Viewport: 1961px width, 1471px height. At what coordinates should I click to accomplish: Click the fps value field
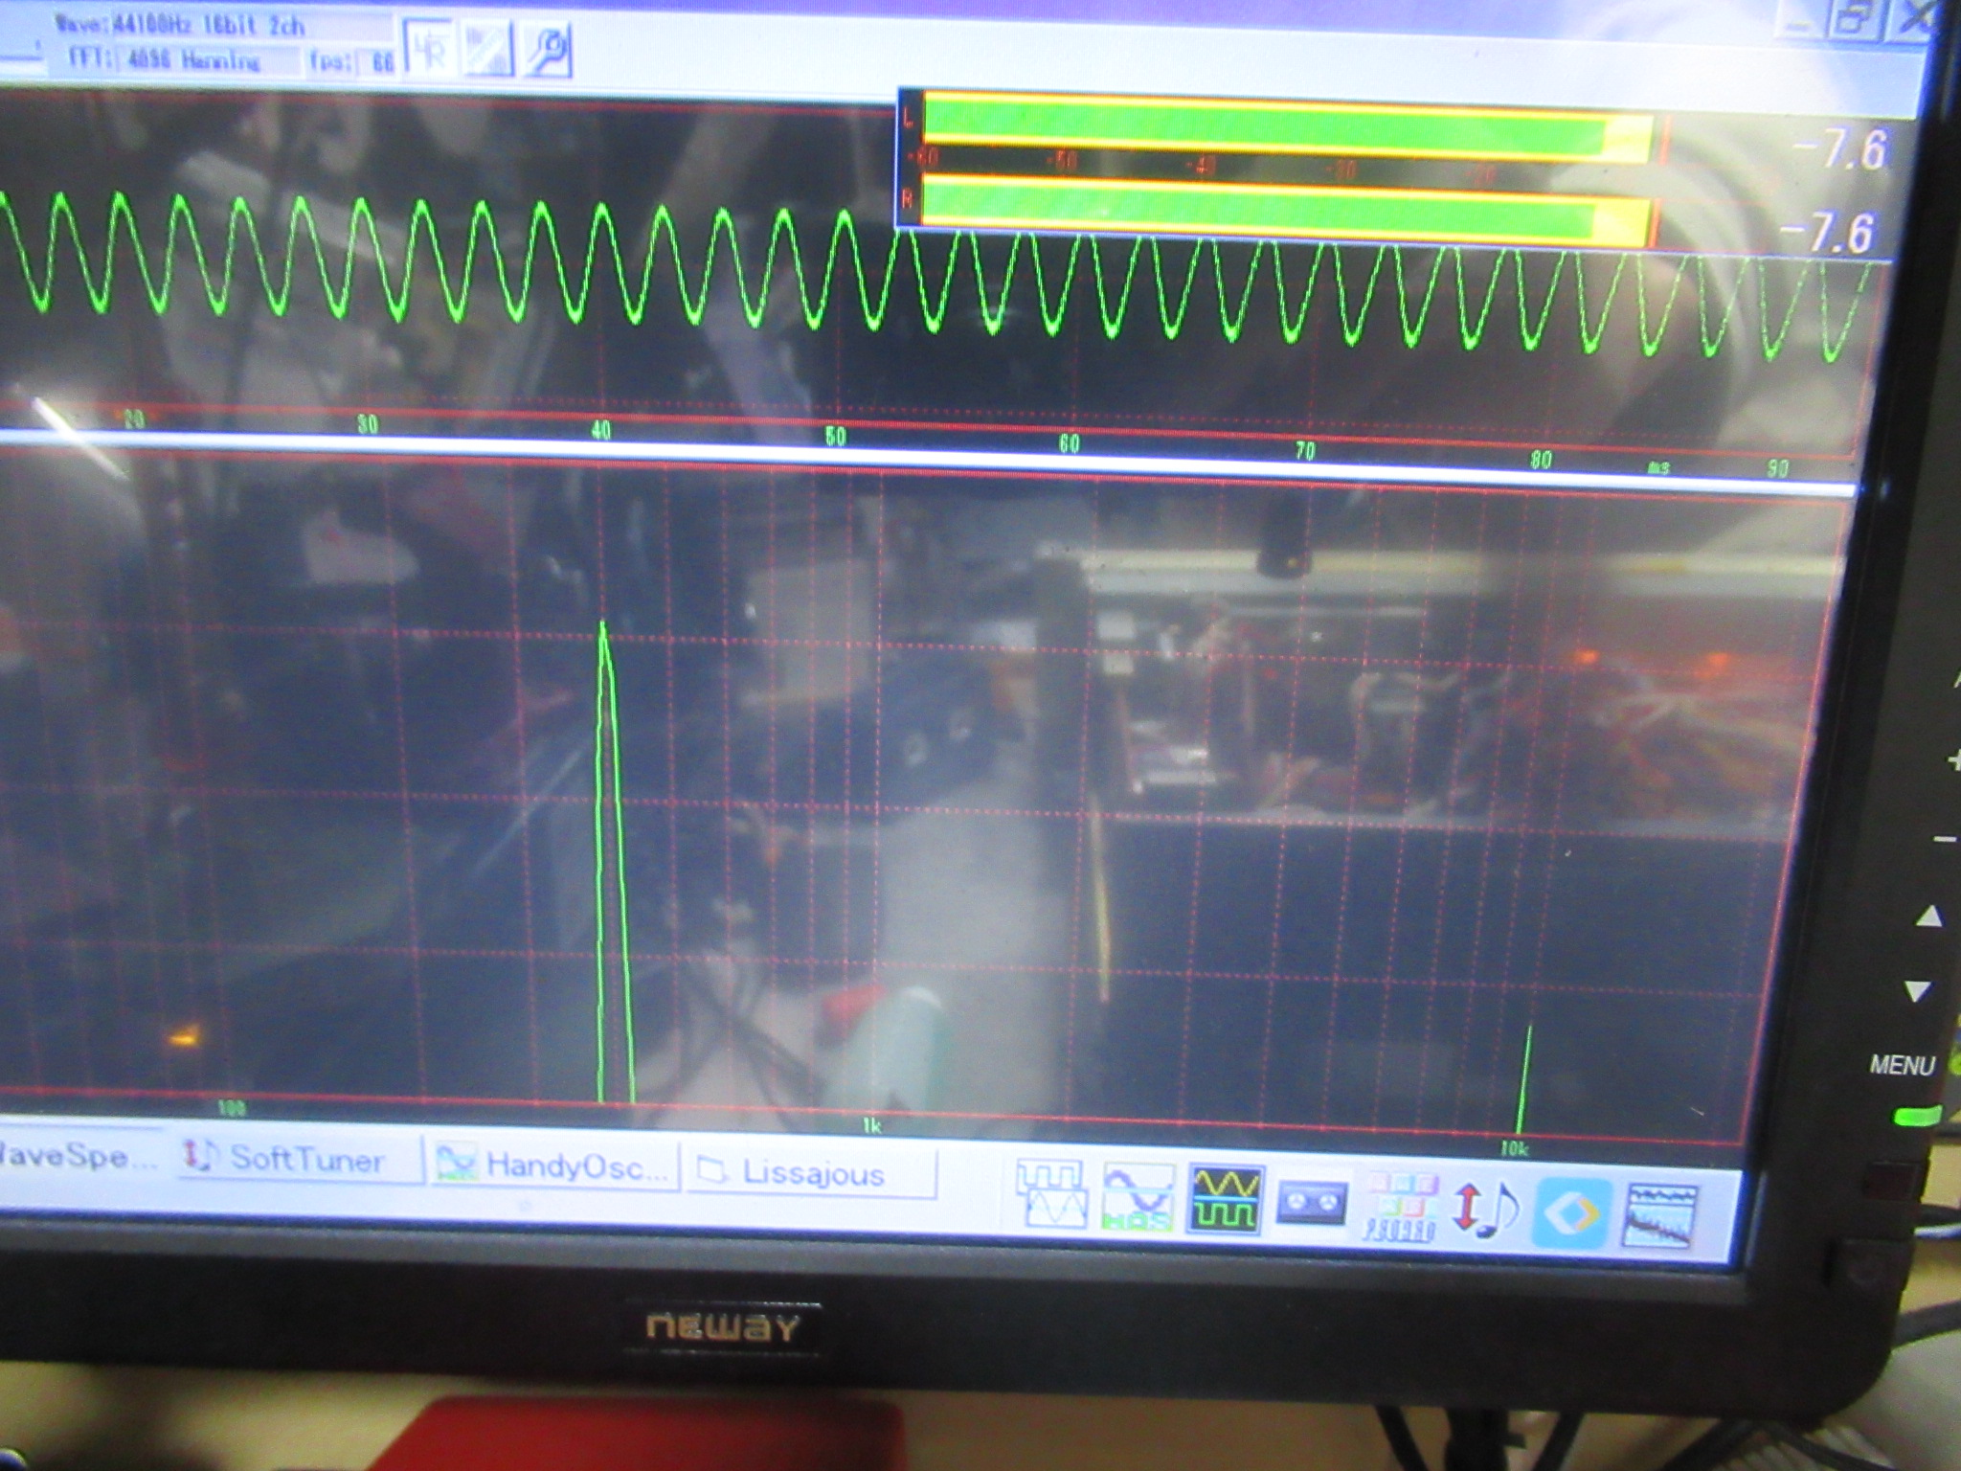click(381, 63)
